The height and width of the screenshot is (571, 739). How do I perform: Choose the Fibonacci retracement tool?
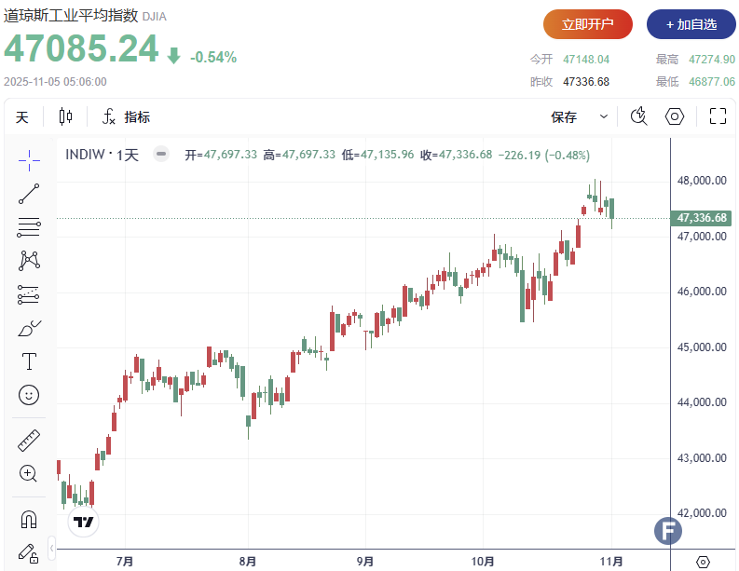[29, 226]
